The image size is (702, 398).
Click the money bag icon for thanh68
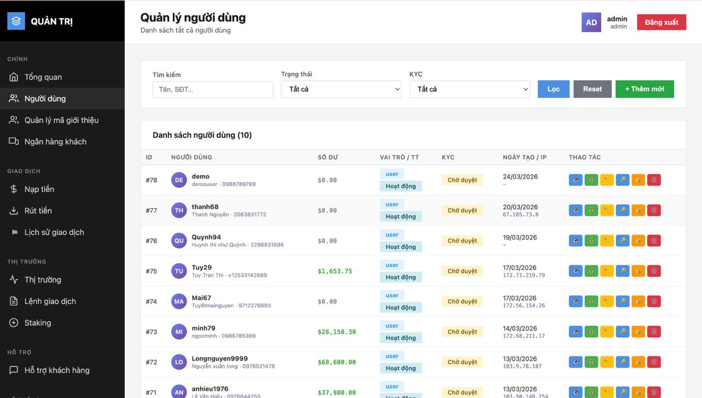(x=591, y=210)
